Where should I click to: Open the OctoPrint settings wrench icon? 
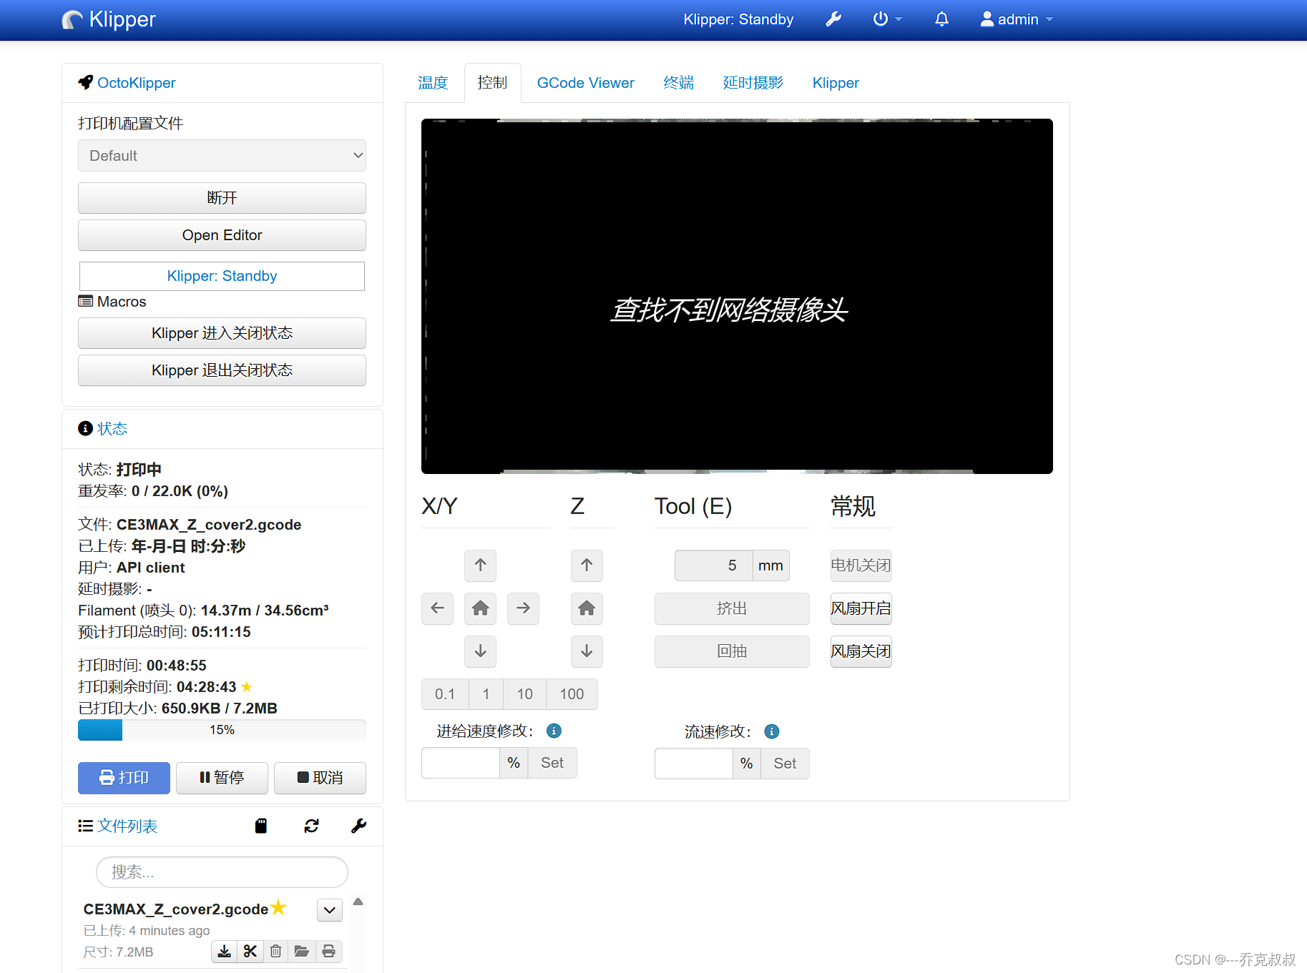coord(833,19)
